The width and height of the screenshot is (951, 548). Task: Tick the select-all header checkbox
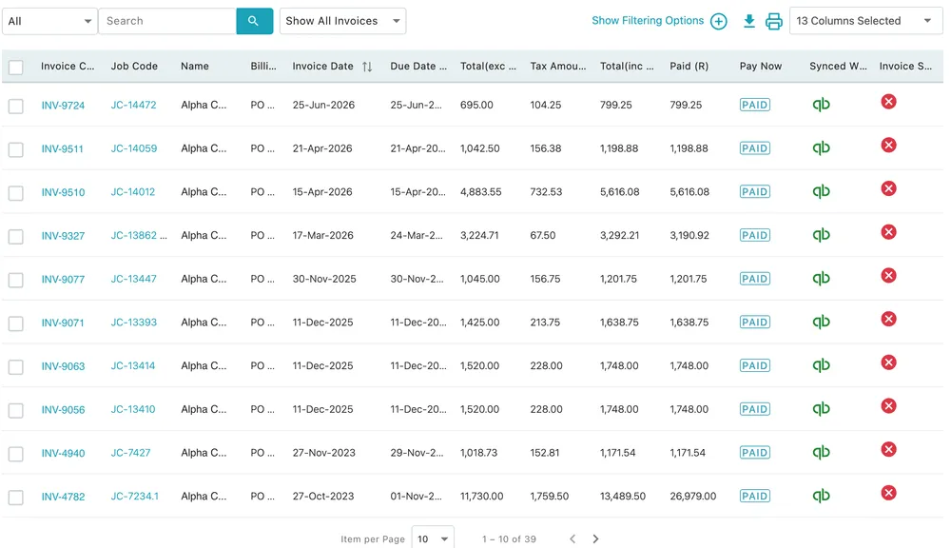[16, 68]
